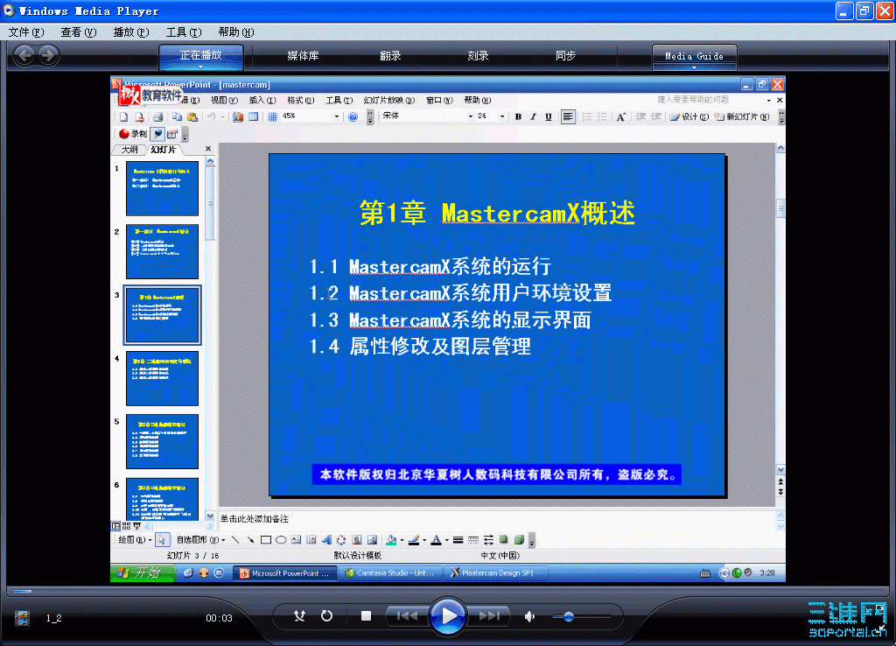The image size is (896, 646).
Task: Click the Insert Chart icon in toolbar
Action: click(238, 116)
